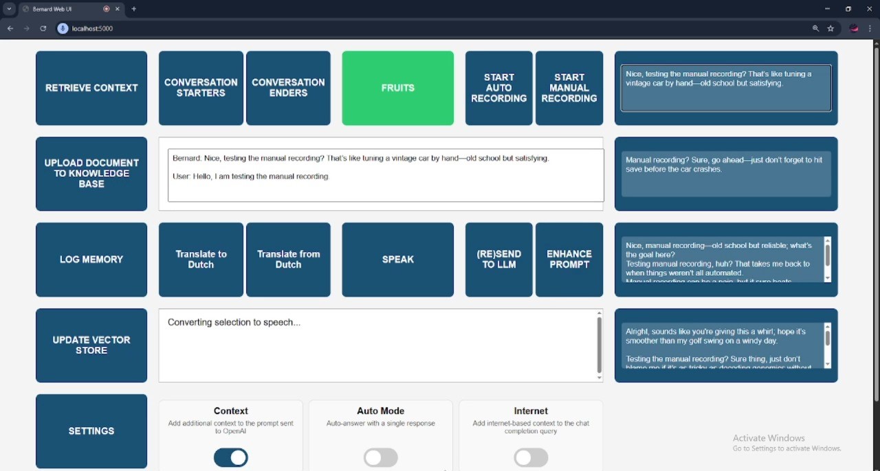Image resolution: width=880 pixels, height=471 pixels.
Task: Click Translate to Dutch
Action: click(201, 260)
